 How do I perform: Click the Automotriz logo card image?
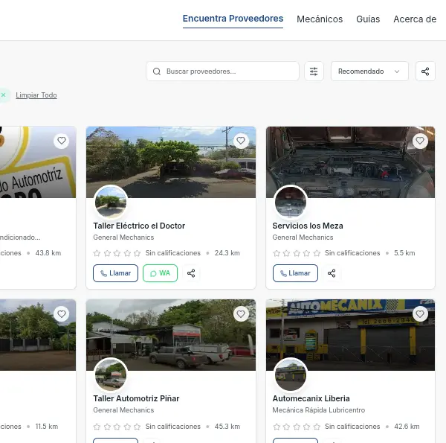[x=38, y=162]
